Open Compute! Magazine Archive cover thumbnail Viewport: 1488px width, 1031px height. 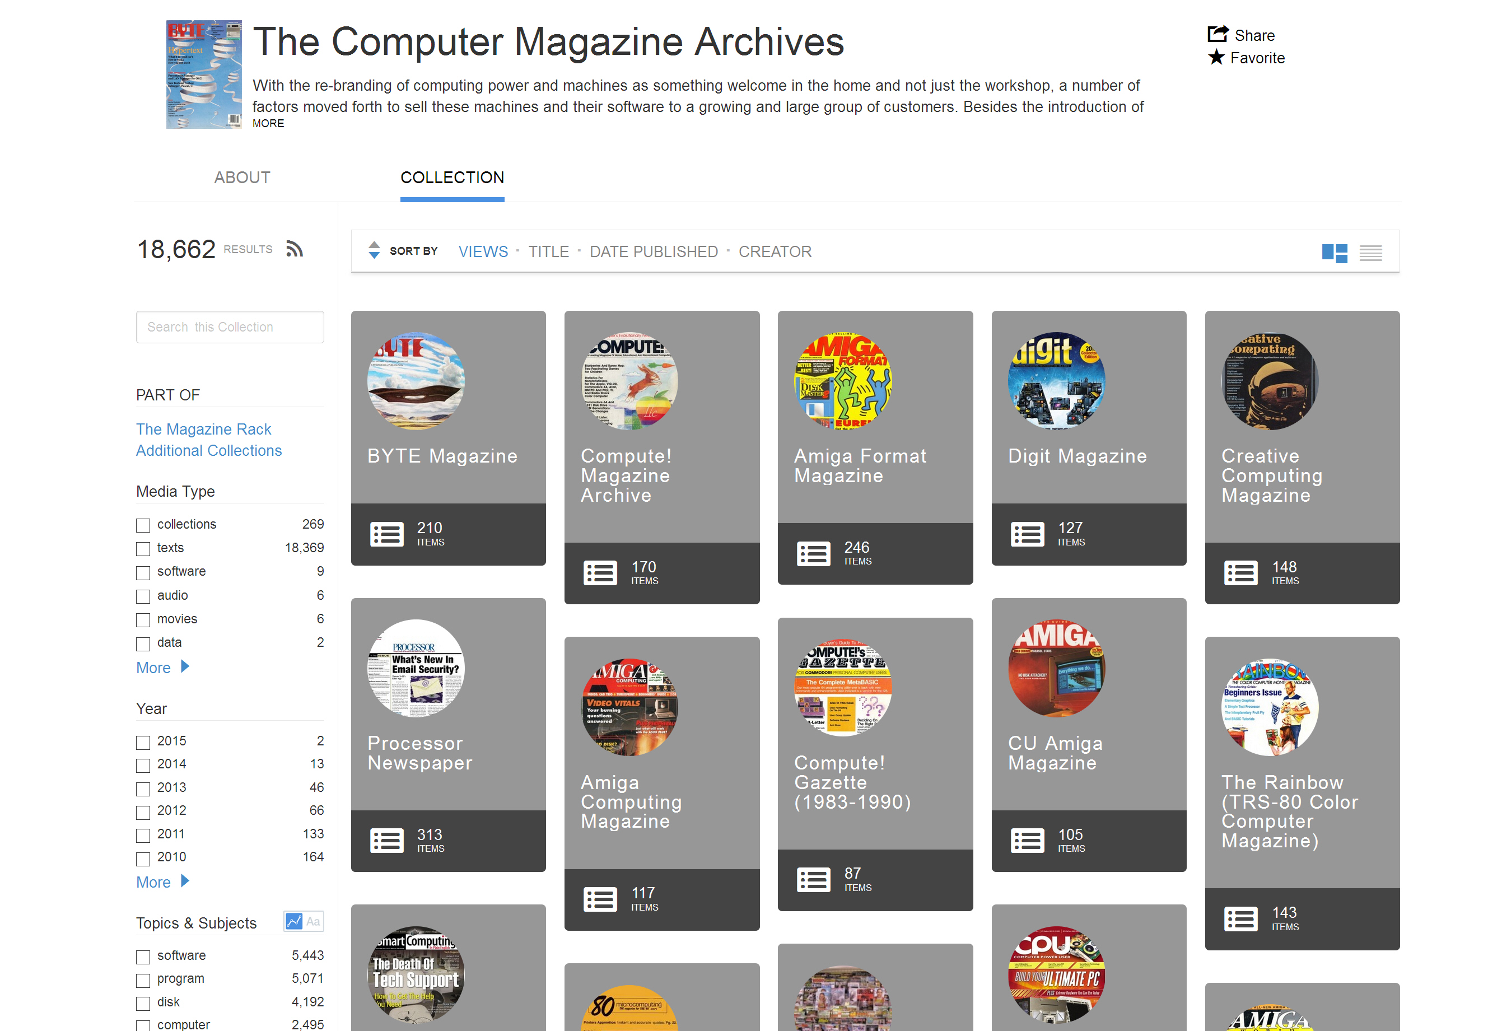tap(629, 380)
